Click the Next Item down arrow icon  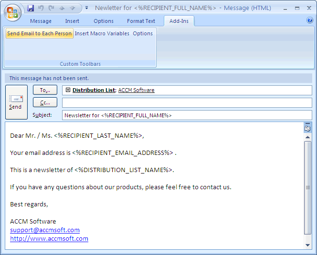pyautogui.click(x=73, y=8)
